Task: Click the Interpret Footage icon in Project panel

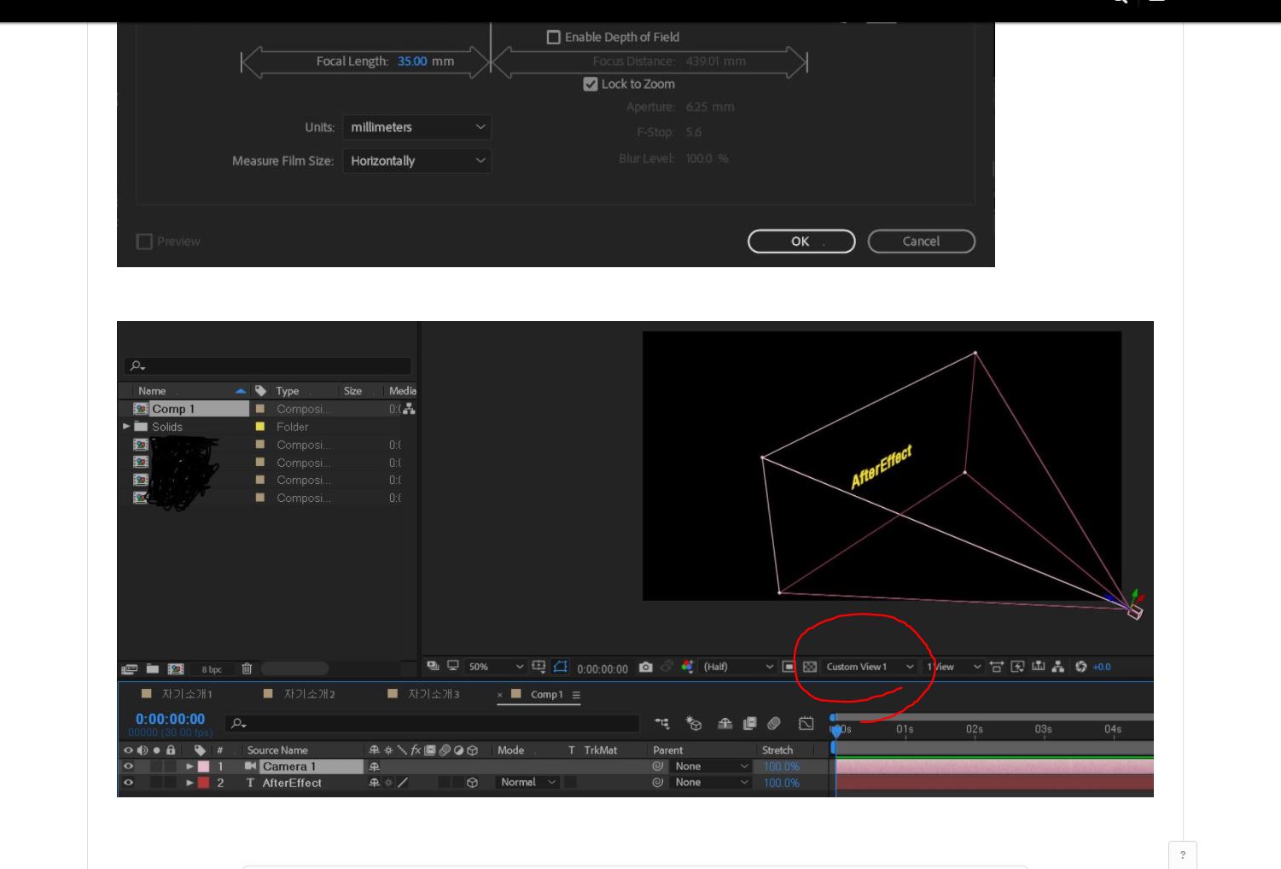Action: (x=130, y=669)
